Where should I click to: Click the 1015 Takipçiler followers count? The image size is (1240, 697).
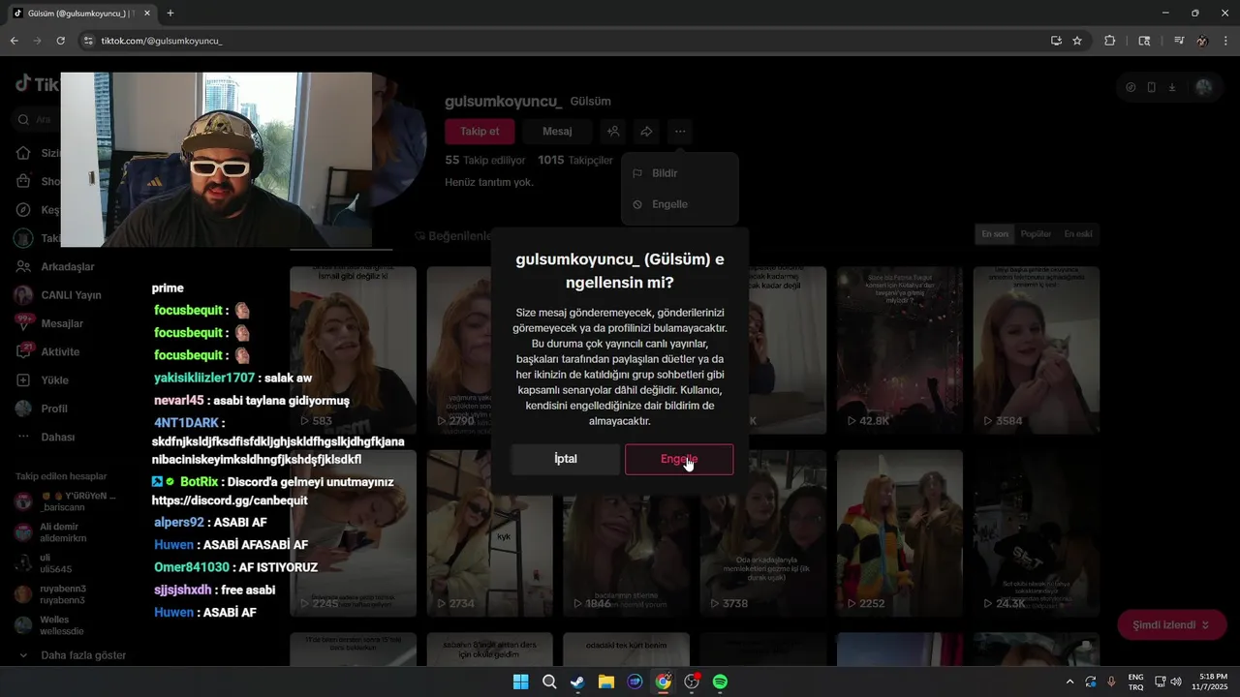(575, 160)
